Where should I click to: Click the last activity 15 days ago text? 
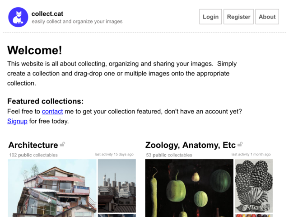tap(114, 154)
